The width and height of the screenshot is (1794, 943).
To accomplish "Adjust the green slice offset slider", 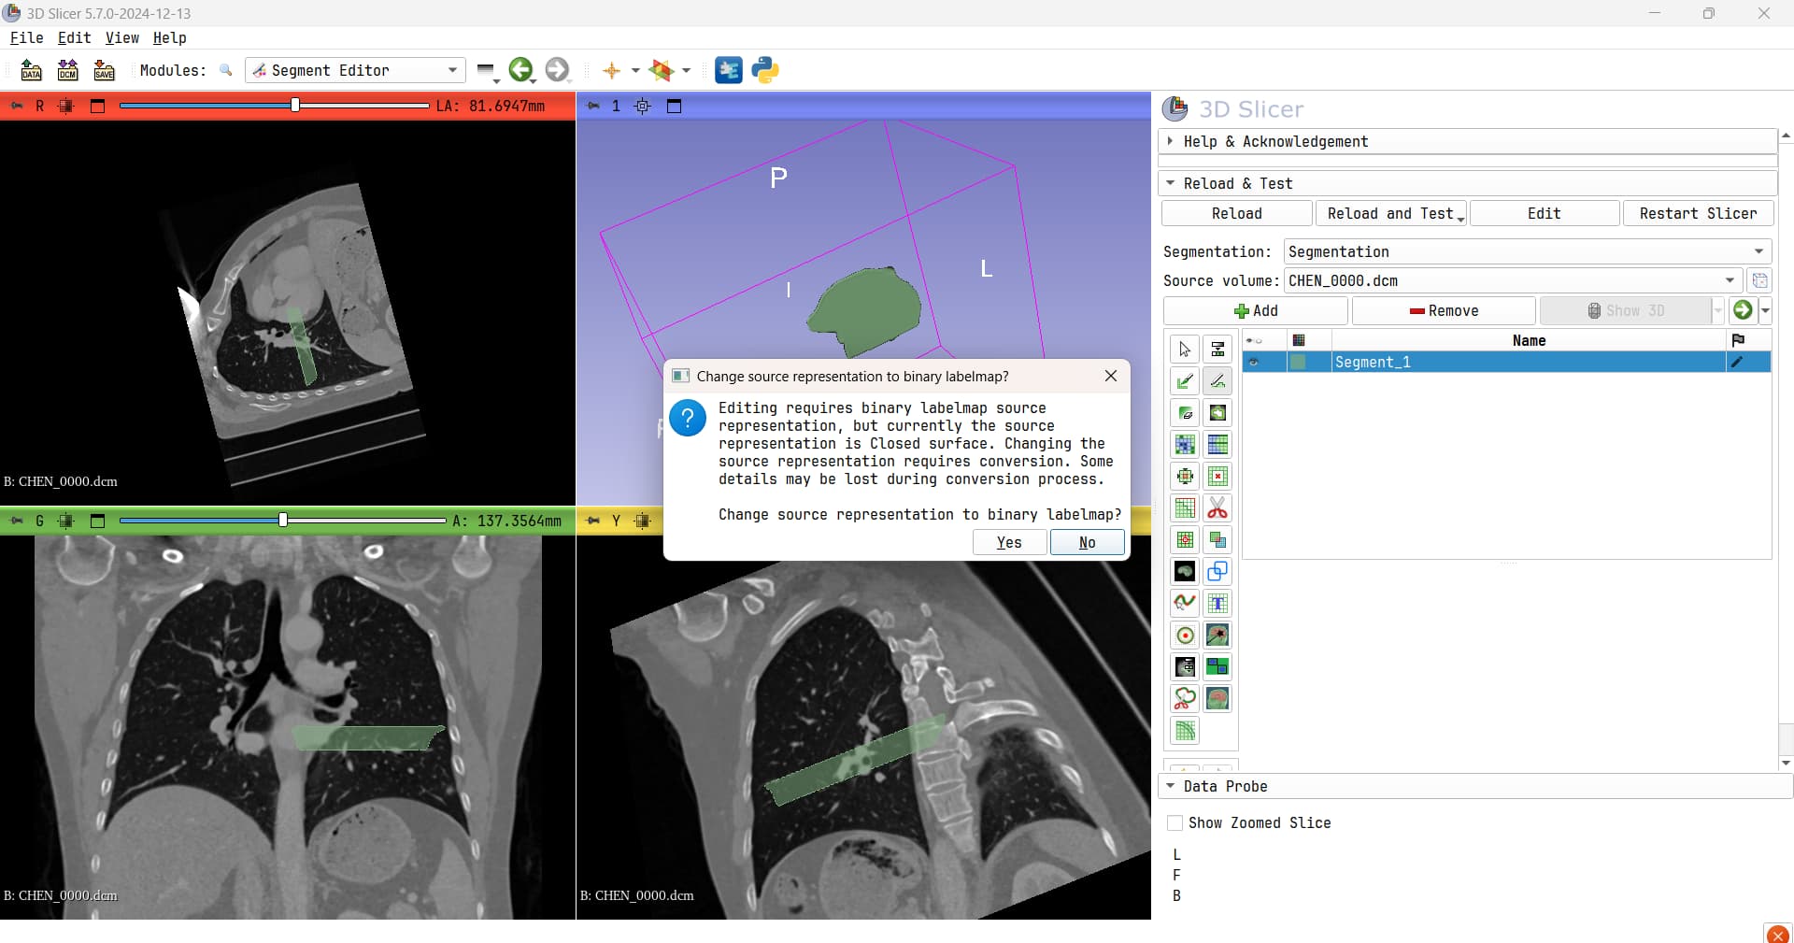I will click(x=282, y=521).
